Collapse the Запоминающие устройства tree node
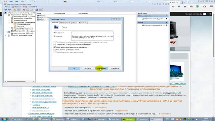The width and height of the screenshot is (215, 121). click(6, 32)
